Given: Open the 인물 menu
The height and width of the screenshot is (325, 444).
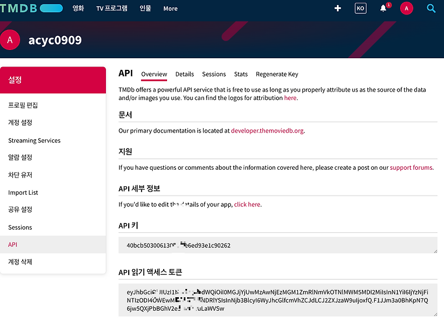Looking at the screenshot, I should [x=145, y=8].
